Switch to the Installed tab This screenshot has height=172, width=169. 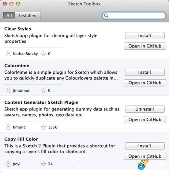pyautogui.click(x=28, y=16)
